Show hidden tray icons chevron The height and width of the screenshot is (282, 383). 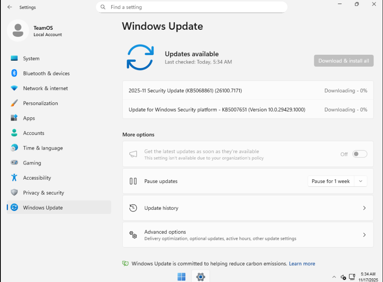point(334,277)
